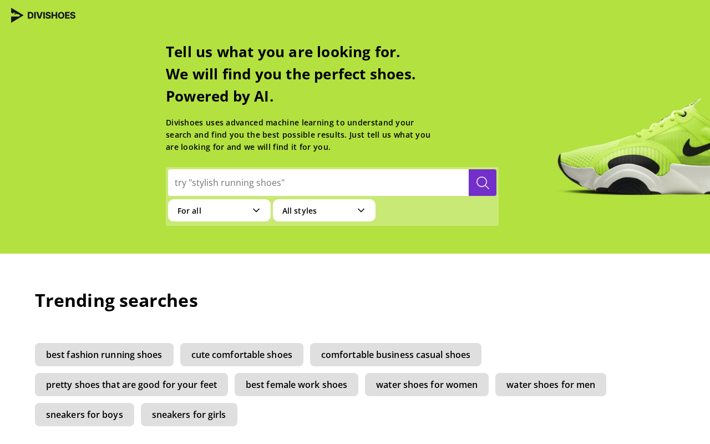Pick "pretty shoes that are good for your feet"

(131, 385)
